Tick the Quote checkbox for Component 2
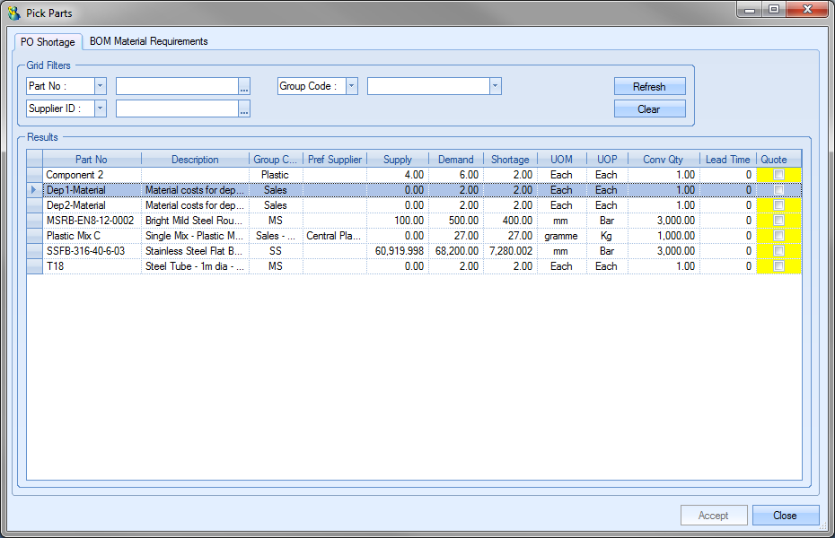Viewport: 835px width, 538px height. click(x=778, y=175)
